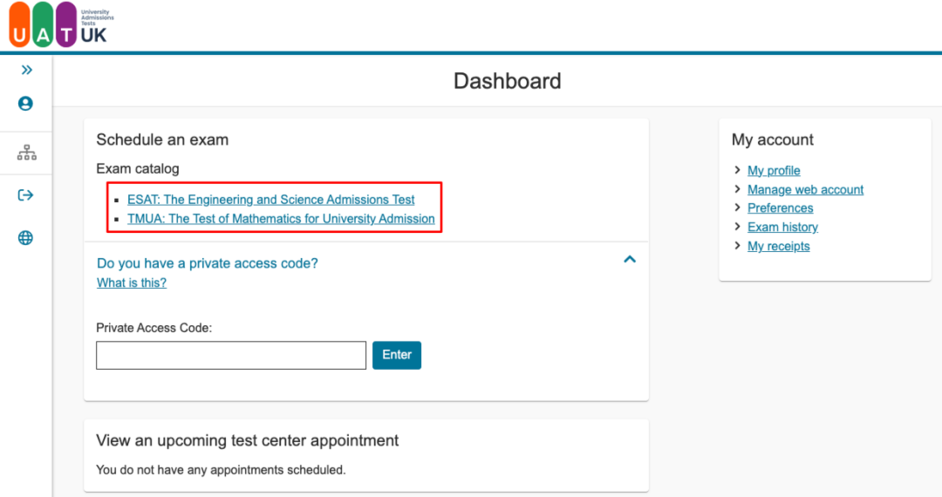Screen dimensions: 942x497
Task: Click the chevron beside My profile
Action: pyautogui.click(x=738, y=171)
